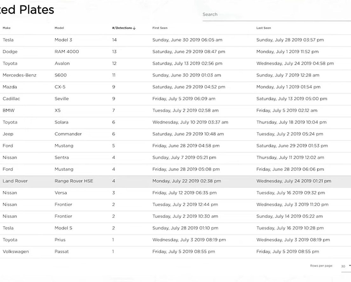Click detection count 3 for Nissan Versa
The width and height of the screenshot is (351, 282).
[114, 193]
